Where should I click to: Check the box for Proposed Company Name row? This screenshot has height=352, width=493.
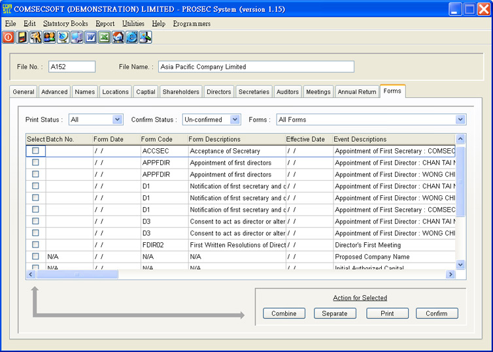[x=35, y=257]
